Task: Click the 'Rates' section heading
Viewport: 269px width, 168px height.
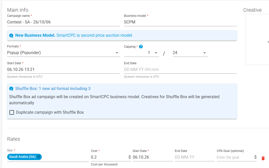Action: tap(14, 139)
